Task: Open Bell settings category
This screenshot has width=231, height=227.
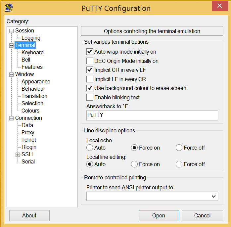Action: click(26, 60)
